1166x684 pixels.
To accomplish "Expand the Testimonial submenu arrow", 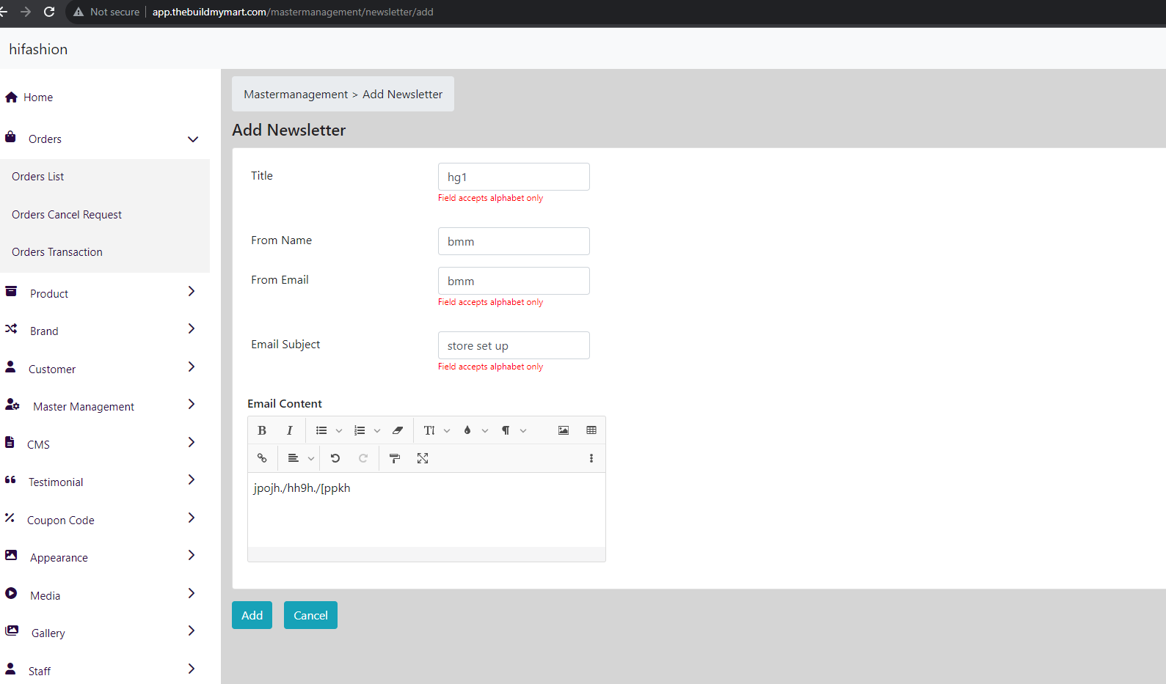I will click(x=192, y=479).
